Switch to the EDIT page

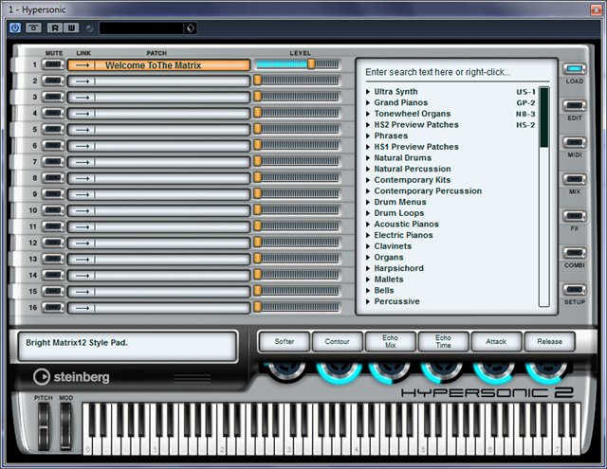(x=575, y=106)
